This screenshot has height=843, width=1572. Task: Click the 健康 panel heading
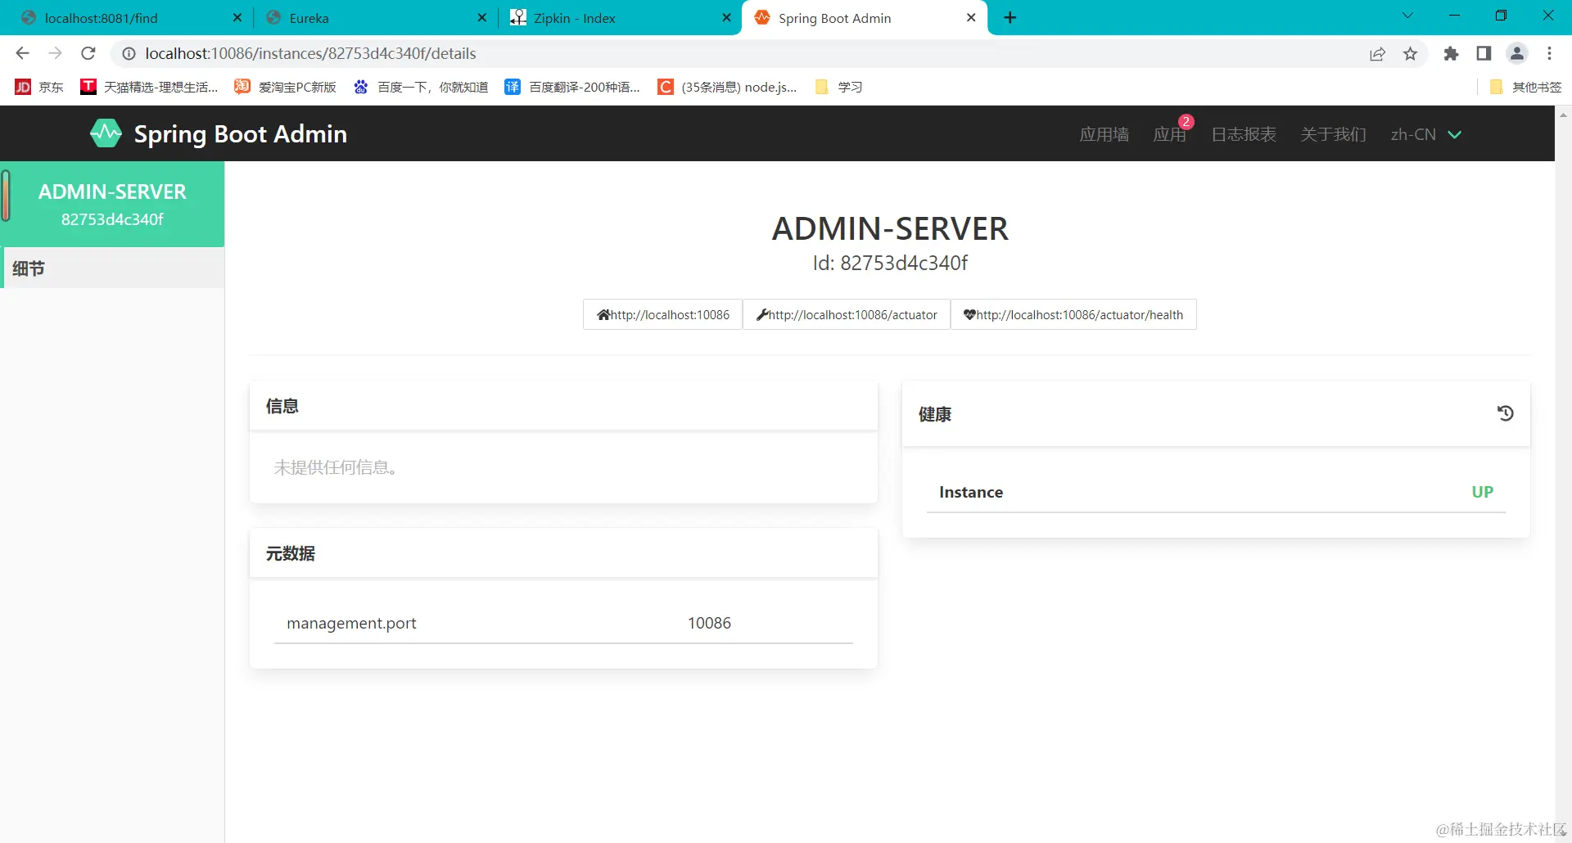tap(934, 414)
